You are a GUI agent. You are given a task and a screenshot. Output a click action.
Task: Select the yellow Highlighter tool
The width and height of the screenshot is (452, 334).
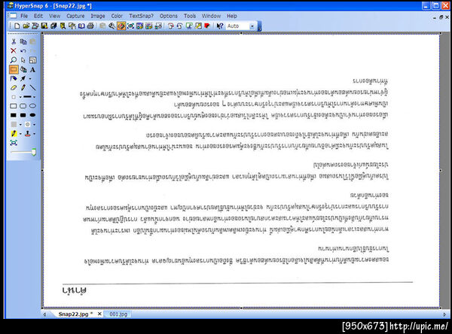click(x=14, y=134)
